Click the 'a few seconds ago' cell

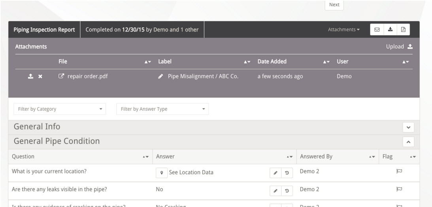tap(280, 76)
